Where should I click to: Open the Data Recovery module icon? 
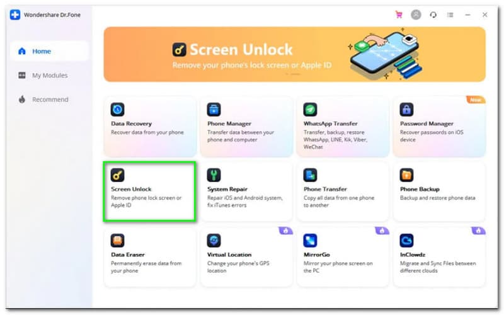coord(117,110)
